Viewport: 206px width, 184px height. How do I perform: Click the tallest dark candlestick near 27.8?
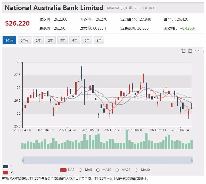81,73
